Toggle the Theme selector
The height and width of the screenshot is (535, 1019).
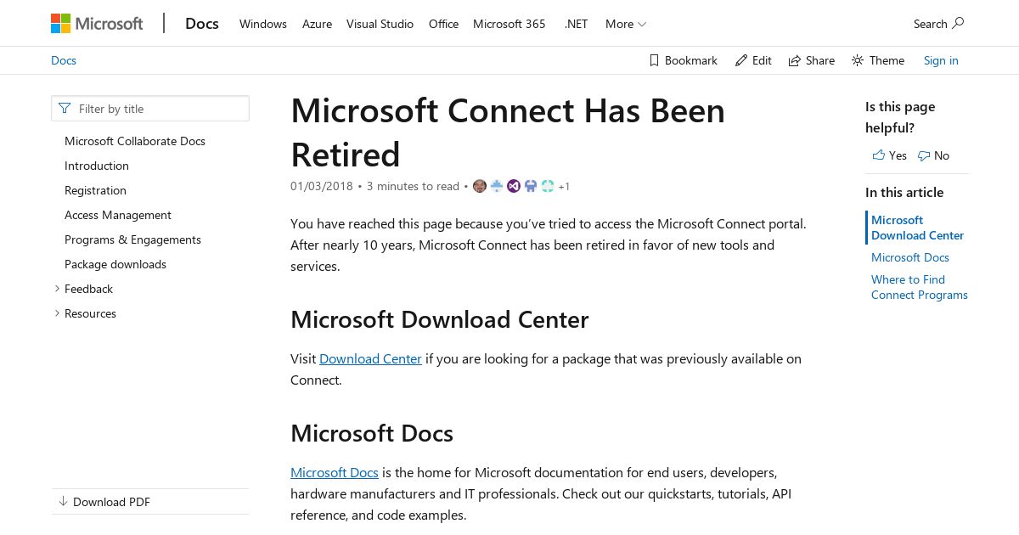click(878, 60)
